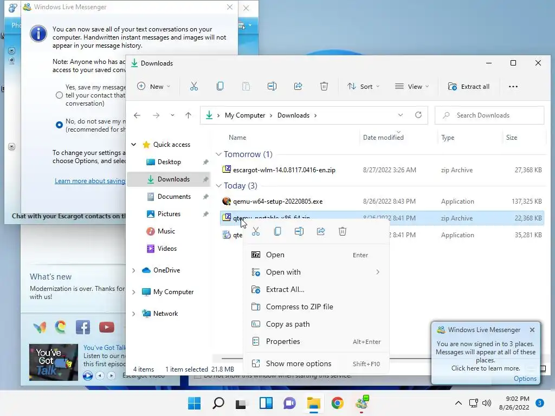Viewport: 555px width, 416px height.
Task: Click Search Downloads input field
Action: pos(489,115)
